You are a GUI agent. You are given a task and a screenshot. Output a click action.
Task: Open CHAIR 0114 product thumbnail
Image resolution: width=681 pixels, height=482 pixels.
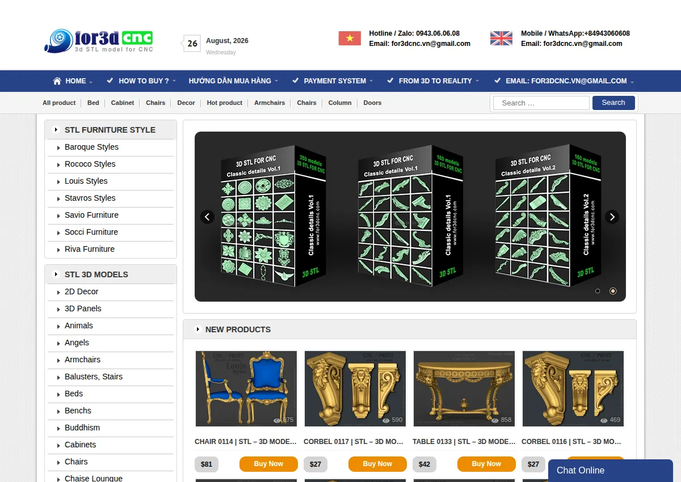click(x=246, y=388)
